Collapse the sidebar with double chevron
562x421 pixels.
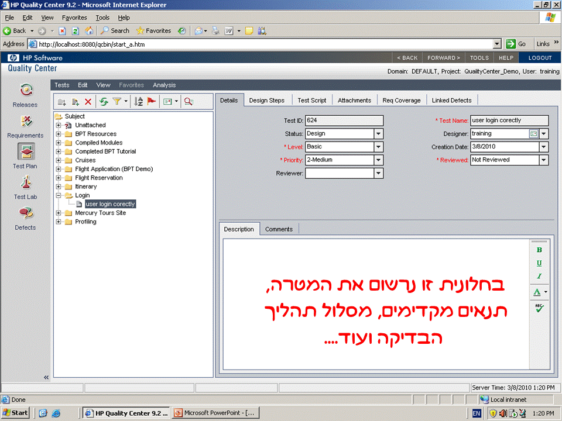(46, 377)
